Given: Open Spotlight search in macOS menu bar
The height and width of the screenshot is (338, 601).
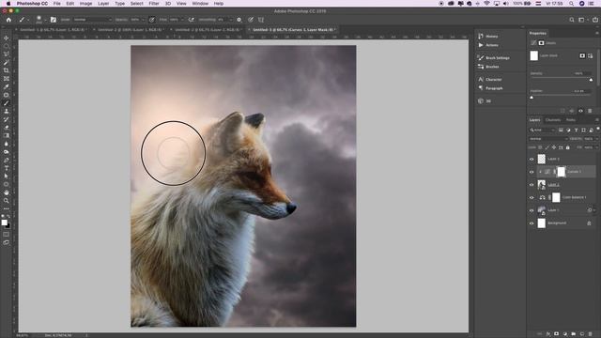Looking at the screenshot, I should point(572,4).
